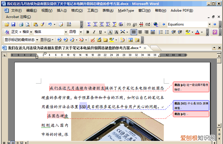Increase indent of paragraph
This screenshot has height=144, width=223.
[180, 32]
